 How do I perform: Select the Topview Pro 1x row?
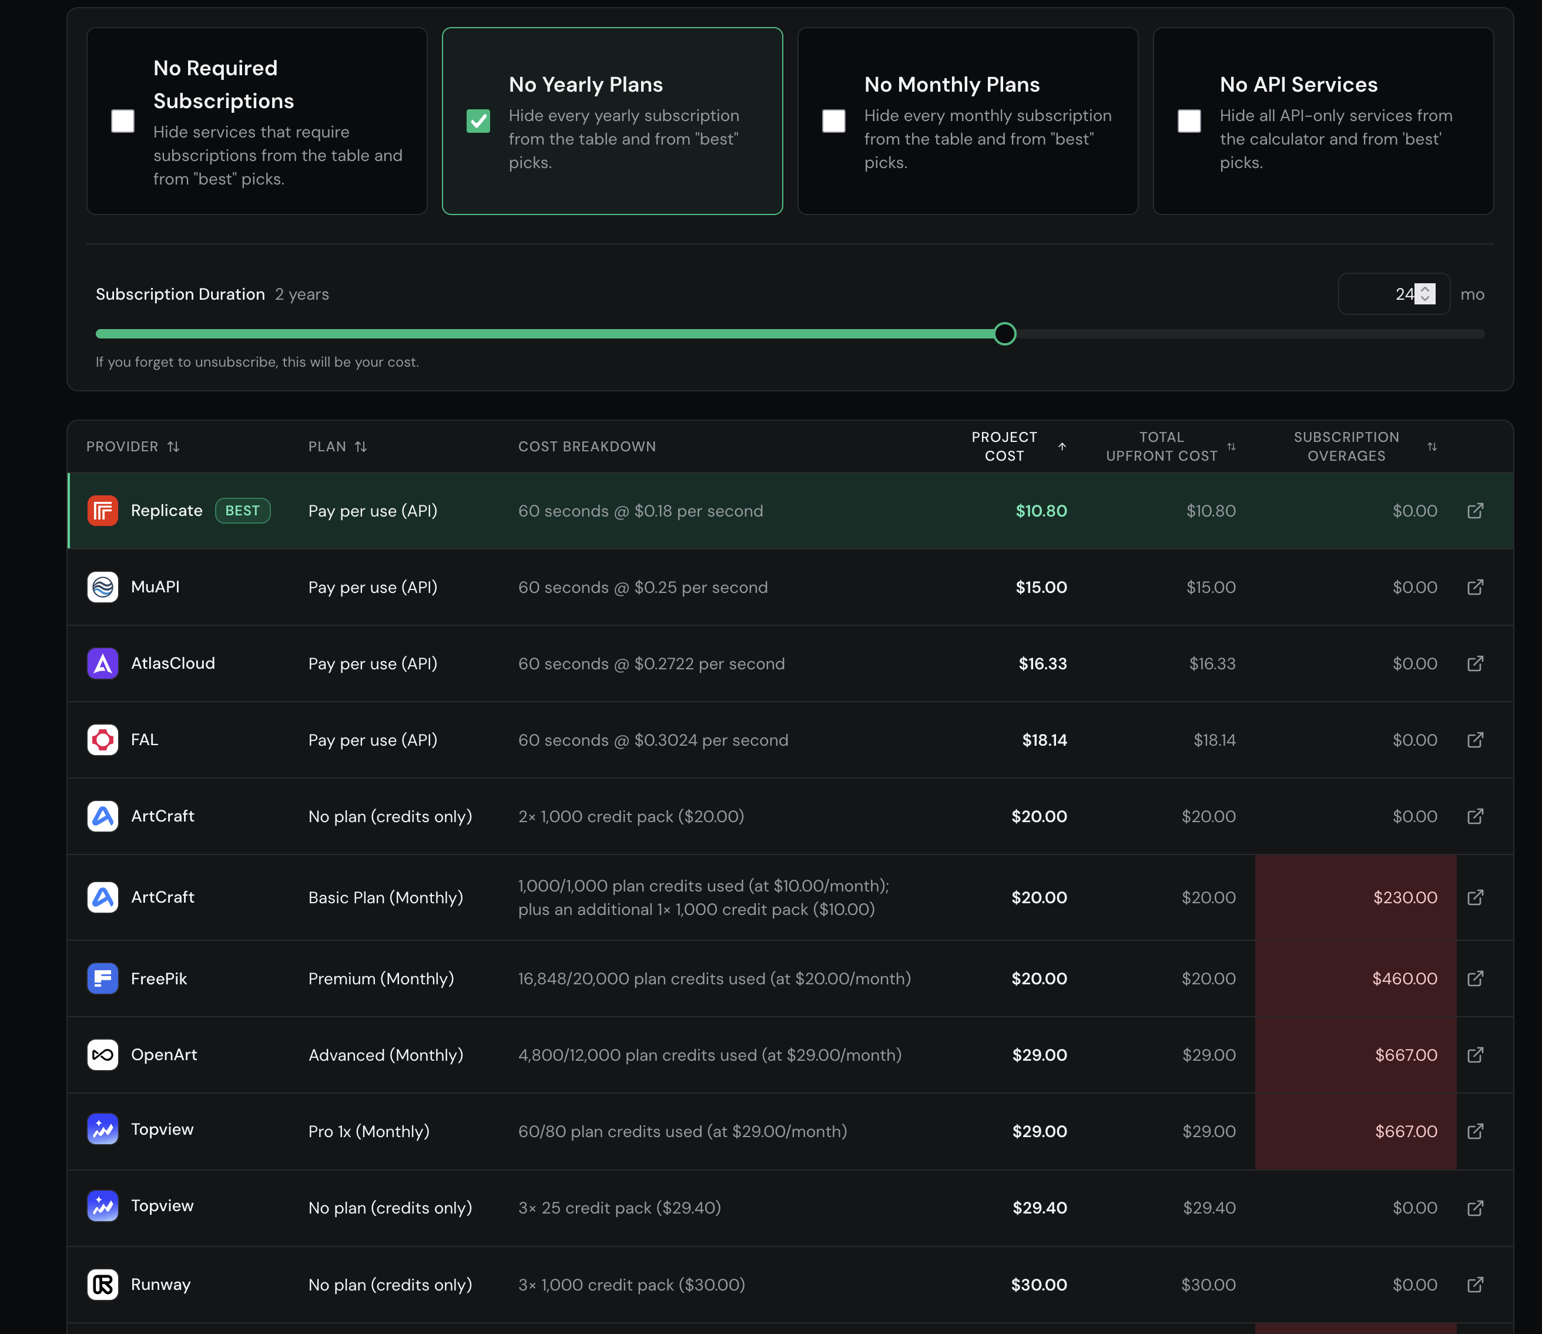[x=595, y=1131]
